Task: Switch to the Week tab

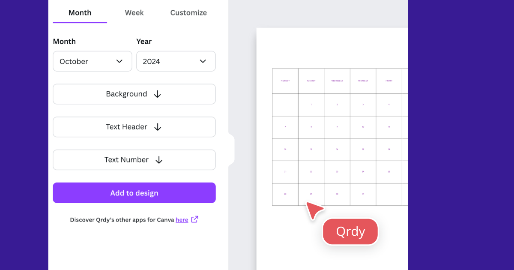Action: point(134,13)
